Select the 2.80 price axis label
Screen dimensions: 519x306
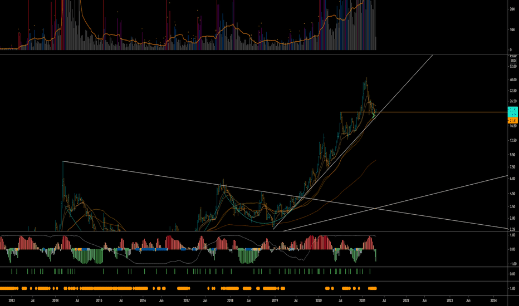(x=513, y=218)
